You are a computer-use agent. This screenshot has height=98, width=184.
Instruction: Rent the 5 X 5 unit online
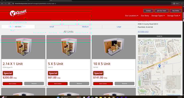[x=58, y=84]
